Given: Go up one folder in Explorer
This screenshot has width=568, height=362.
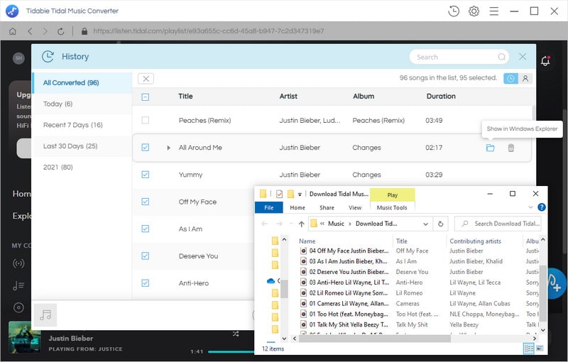Looking at the screenshot, I should 301,224.
